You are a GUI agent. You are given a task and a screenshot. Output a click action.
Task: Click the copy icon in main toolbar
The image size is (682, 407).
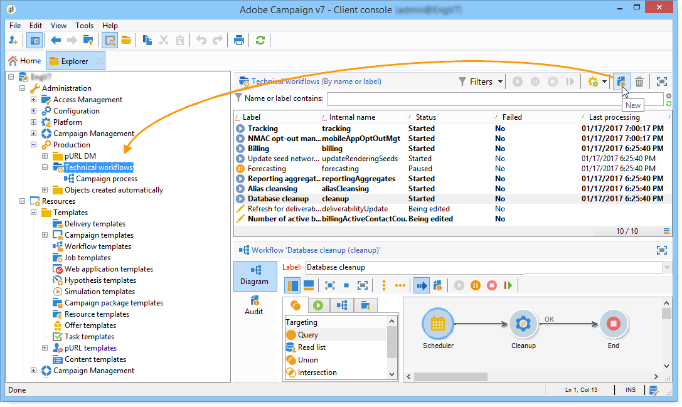click(x=147, y=40)
